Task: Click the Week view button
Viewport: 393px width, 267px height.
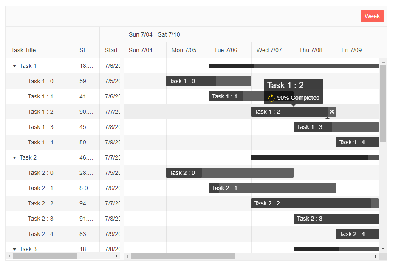Action: [x=372, y=16]
